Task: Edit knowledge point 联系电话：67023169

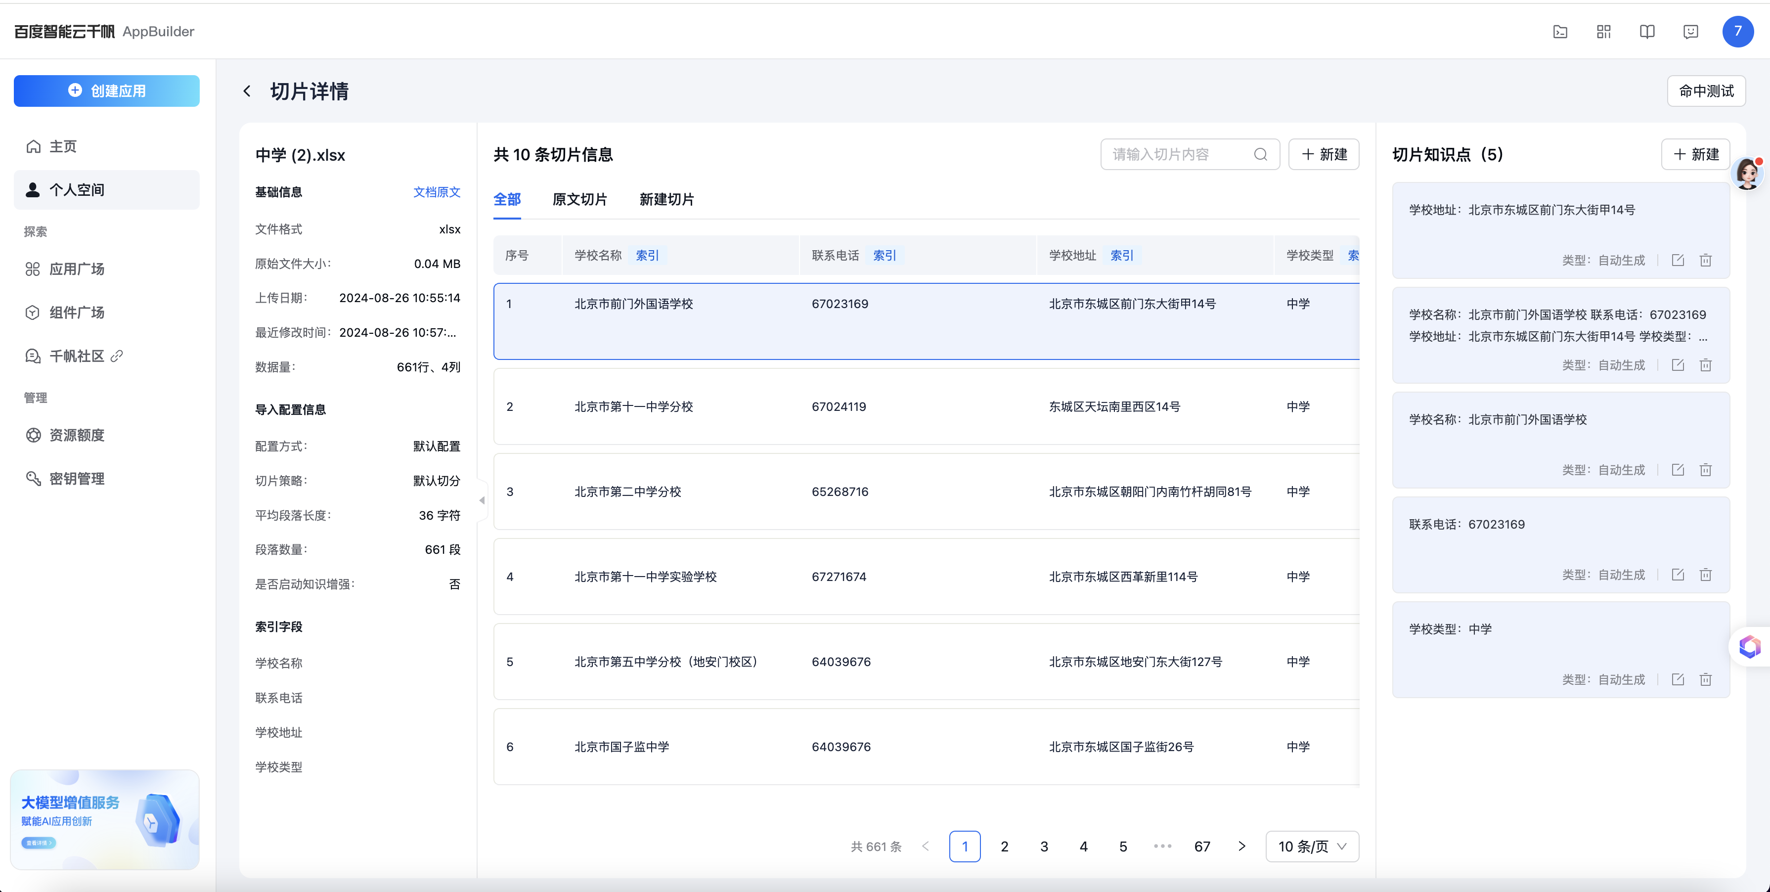Action: click(x=1678, y=575)
